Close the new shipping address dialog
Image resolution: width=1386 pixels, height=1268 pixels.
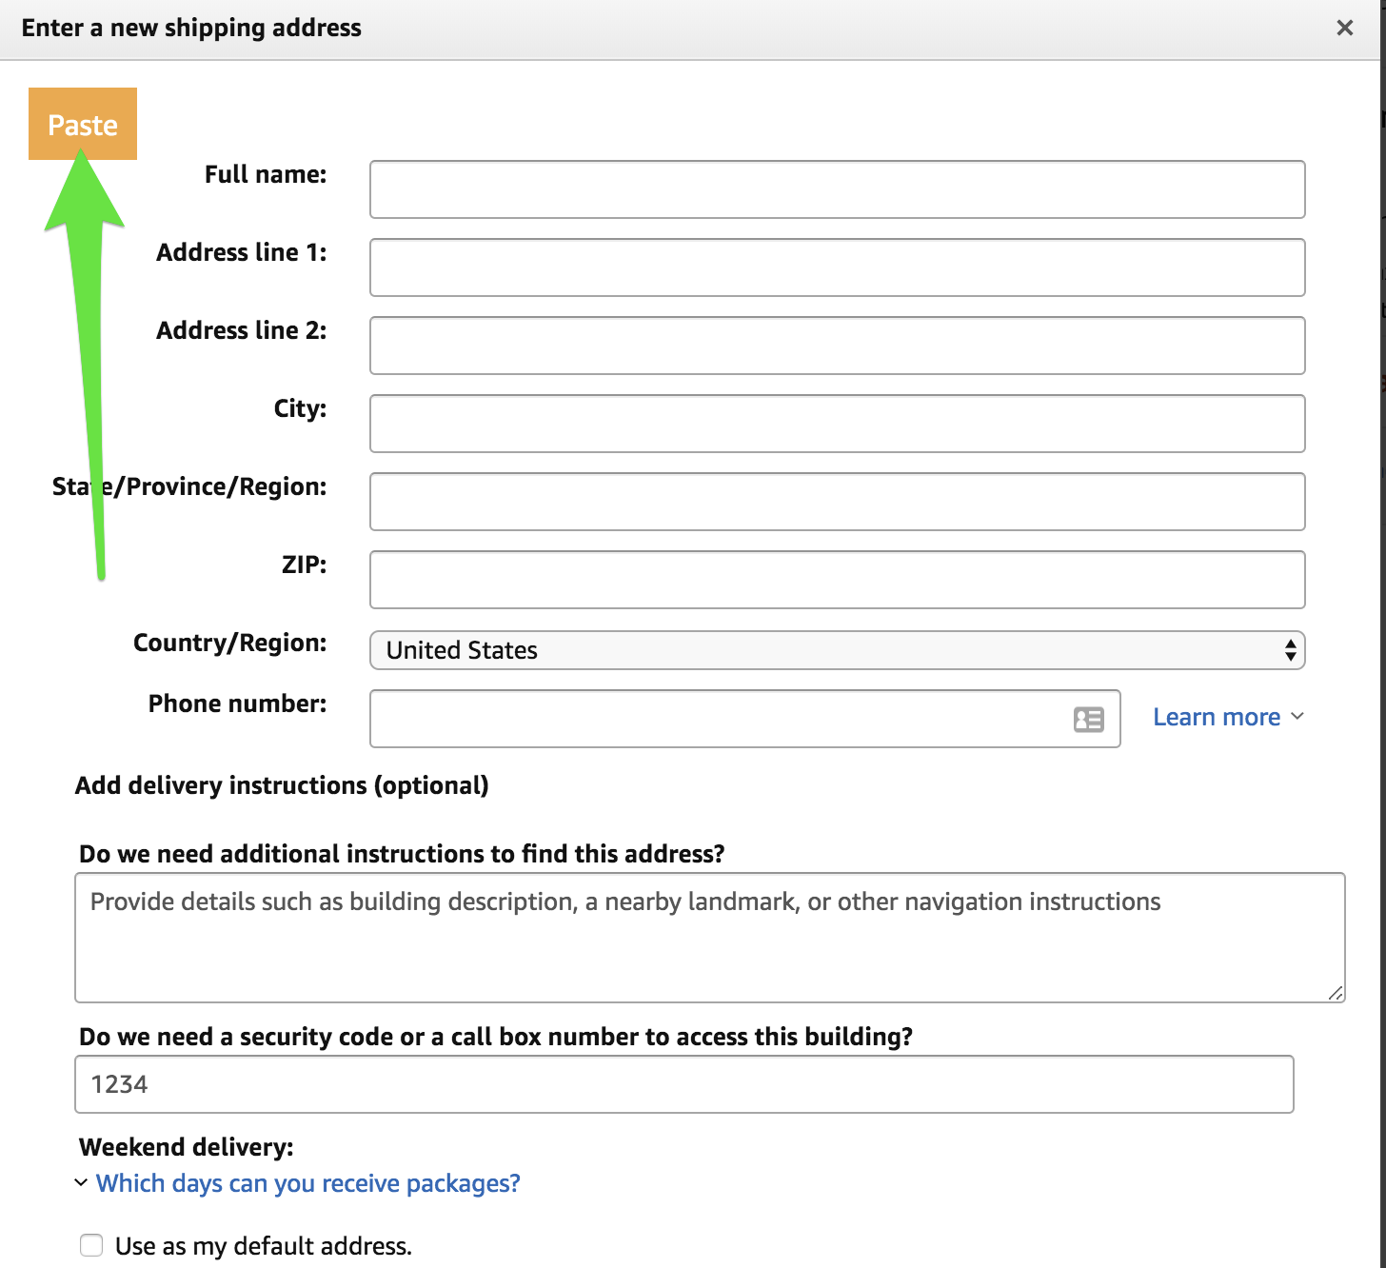click(1344, 28)
